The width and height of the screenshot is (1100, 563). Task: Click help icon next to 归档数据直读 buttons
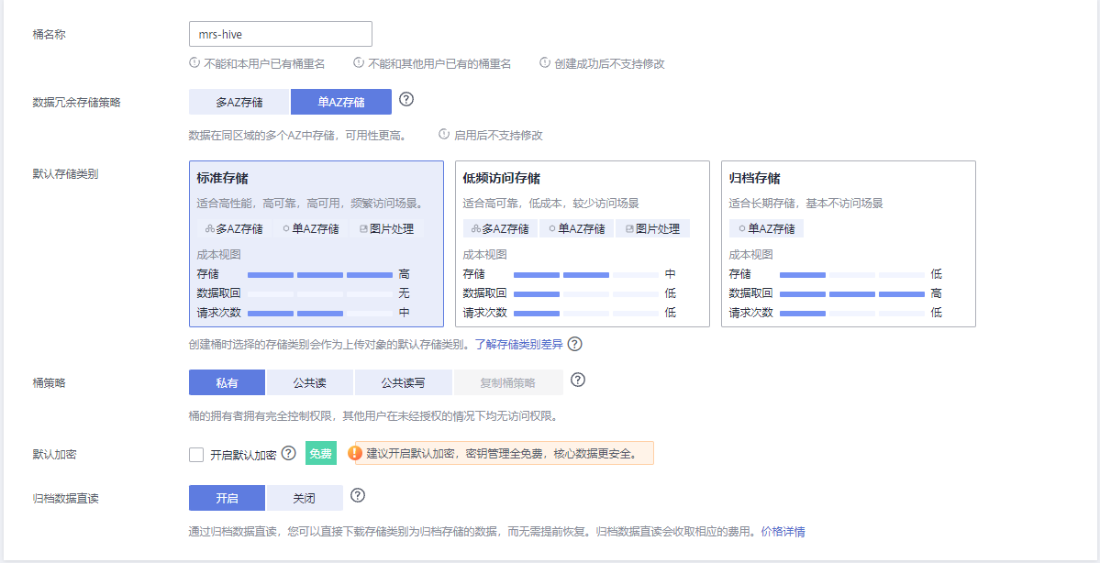(x=358, y=496)
